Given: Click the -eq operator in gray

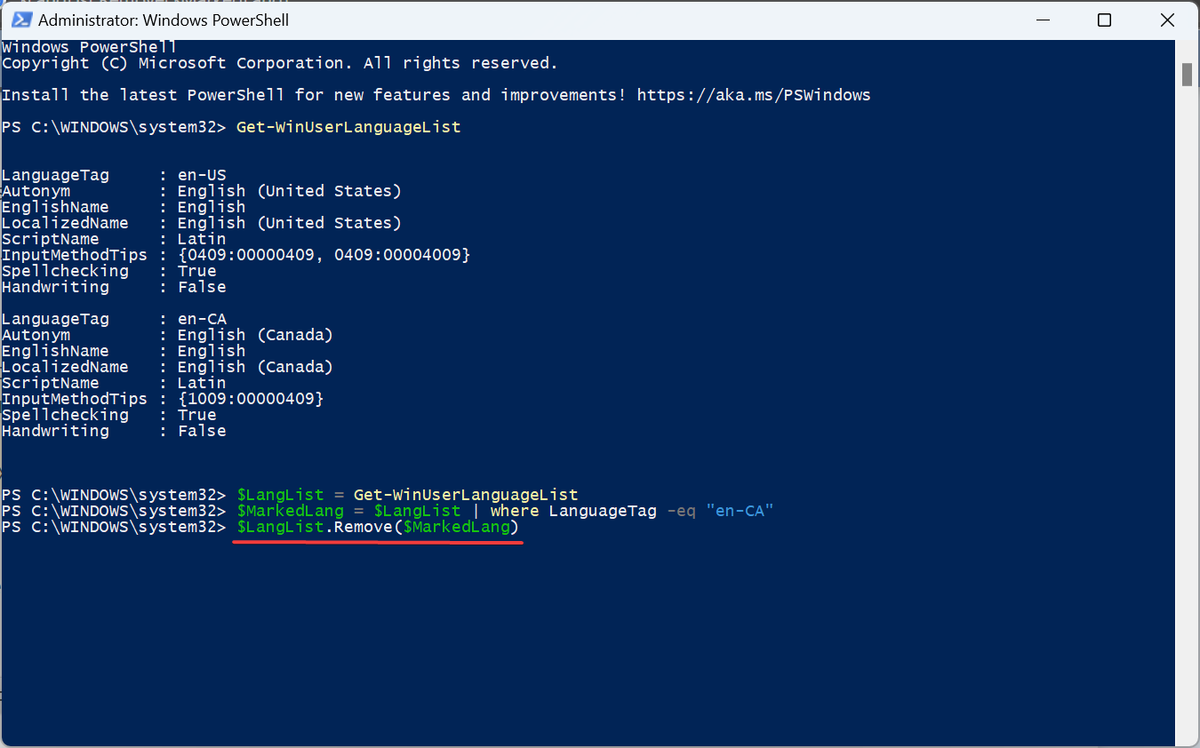Looking at the screenshot, I should [681, 510].
